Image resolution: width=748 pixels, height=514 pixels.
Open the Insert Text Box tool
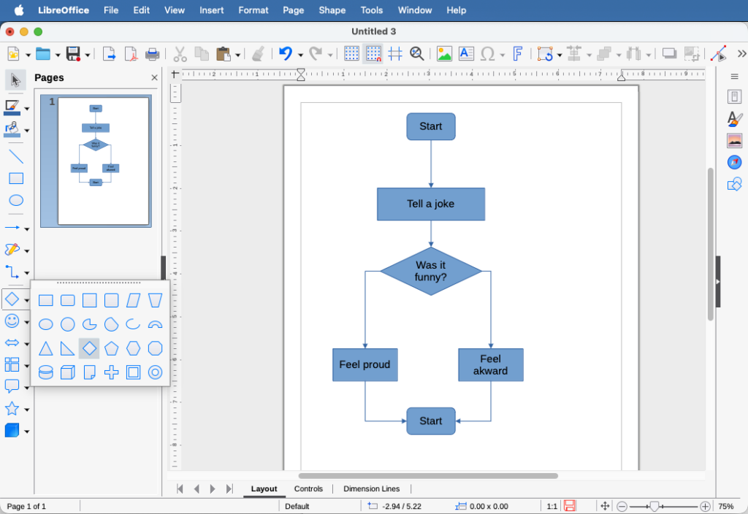tap(466, 53)
